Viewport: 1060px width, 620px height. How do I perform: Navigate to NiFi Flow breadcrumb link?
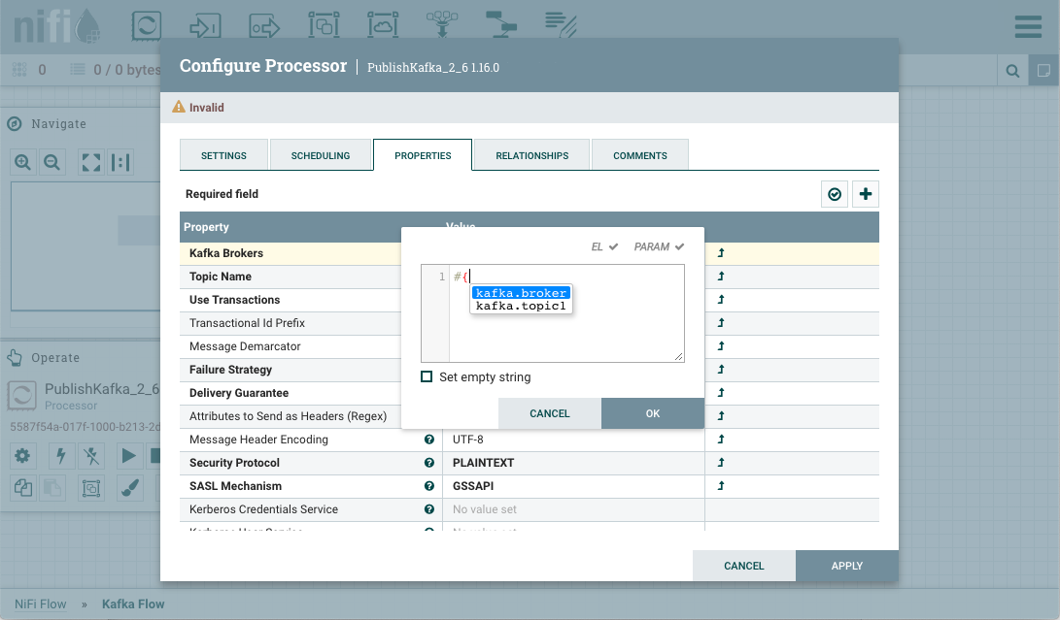point(41,604)
